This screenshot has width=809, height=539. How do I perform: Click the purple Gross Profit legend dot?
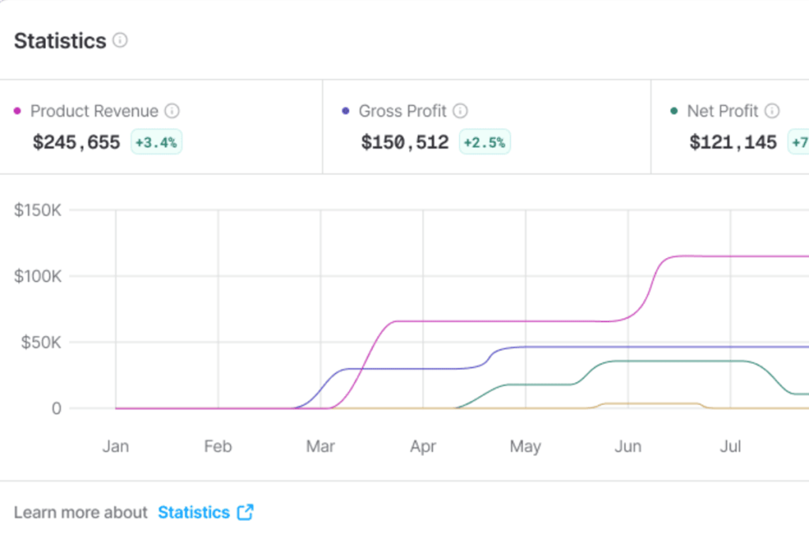(x=346, y=111)
